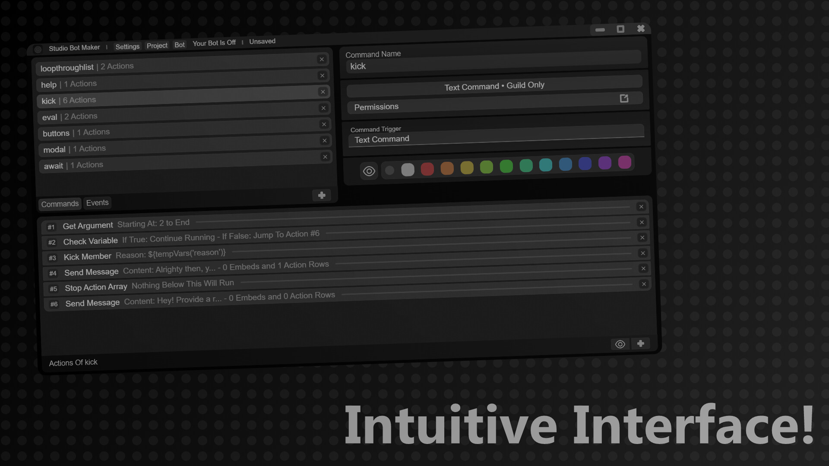The image size is (829, 466).
Task: Toggle the eye icon beside color swatches
Action: click(x=369, y=171)
